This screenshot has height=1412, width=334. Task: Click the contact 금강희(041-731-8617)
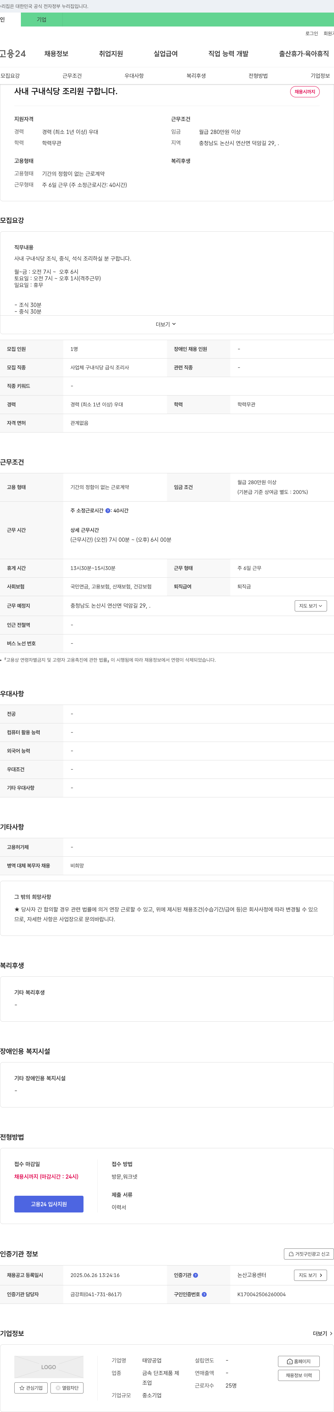point(96,1294)
